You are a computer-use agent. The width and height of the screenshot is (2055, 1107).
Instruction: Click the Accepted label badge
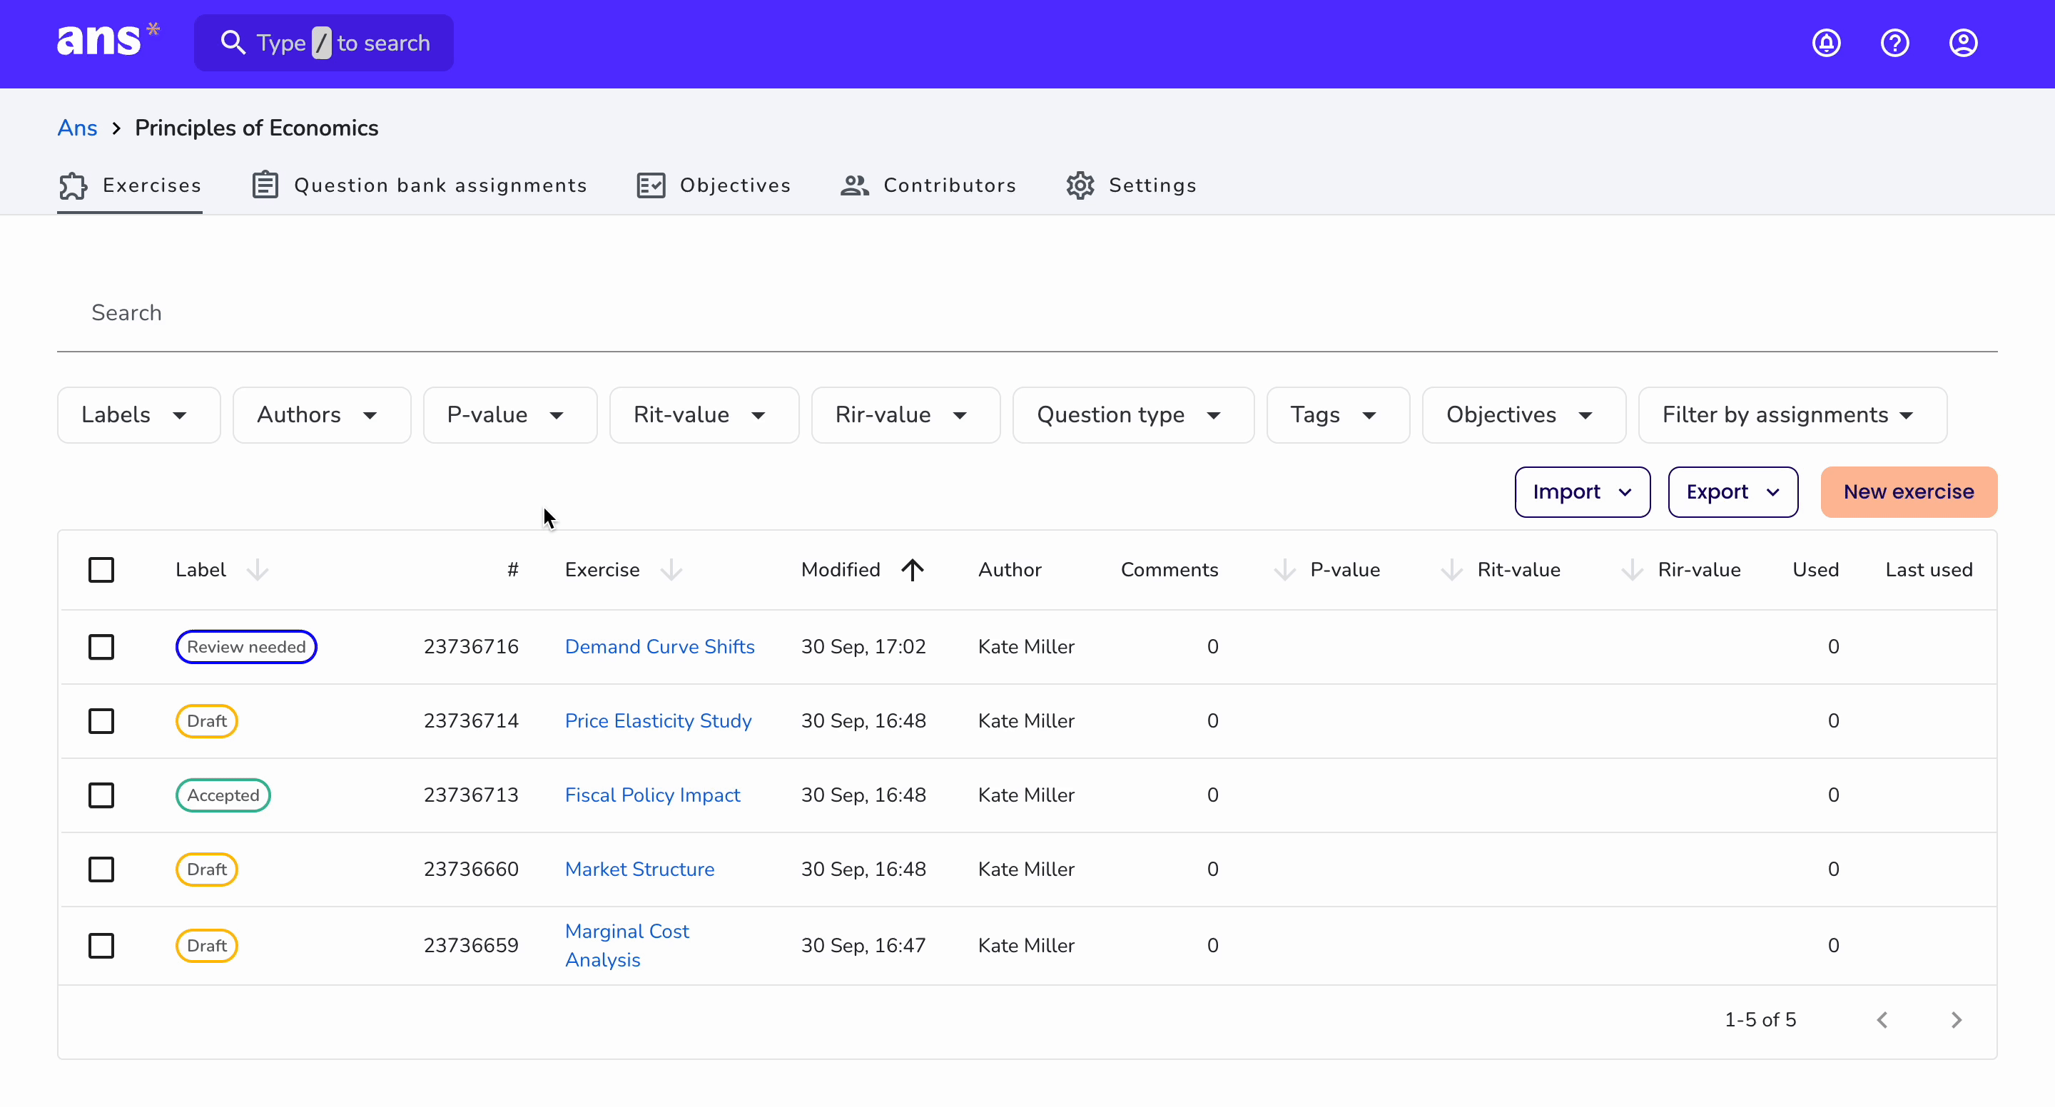pyautogui.click(x=223, y=795)
